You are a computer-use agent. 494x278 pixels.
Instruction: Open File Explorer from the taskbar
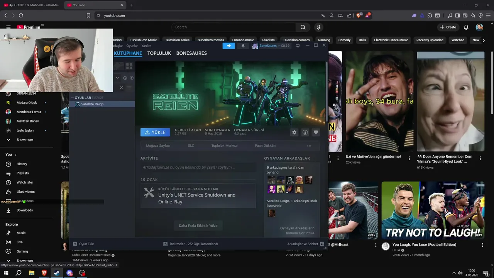pyautogui.click(x=31, y=273)
